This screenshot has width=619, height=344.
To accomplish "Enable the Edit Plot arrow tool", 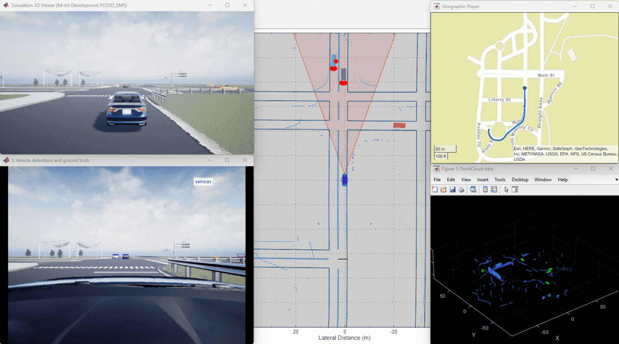I will coord(506,190).
